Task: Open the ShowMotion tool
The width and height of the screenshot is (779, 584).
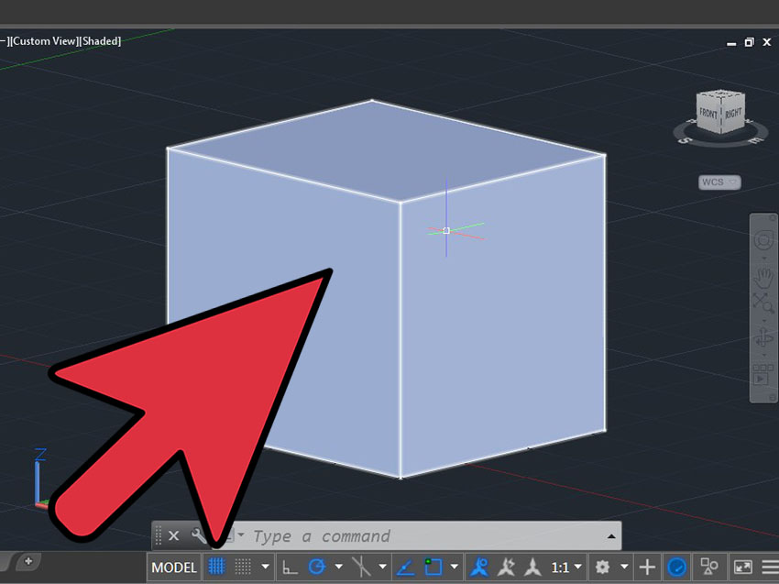Action: coord(763,374)
